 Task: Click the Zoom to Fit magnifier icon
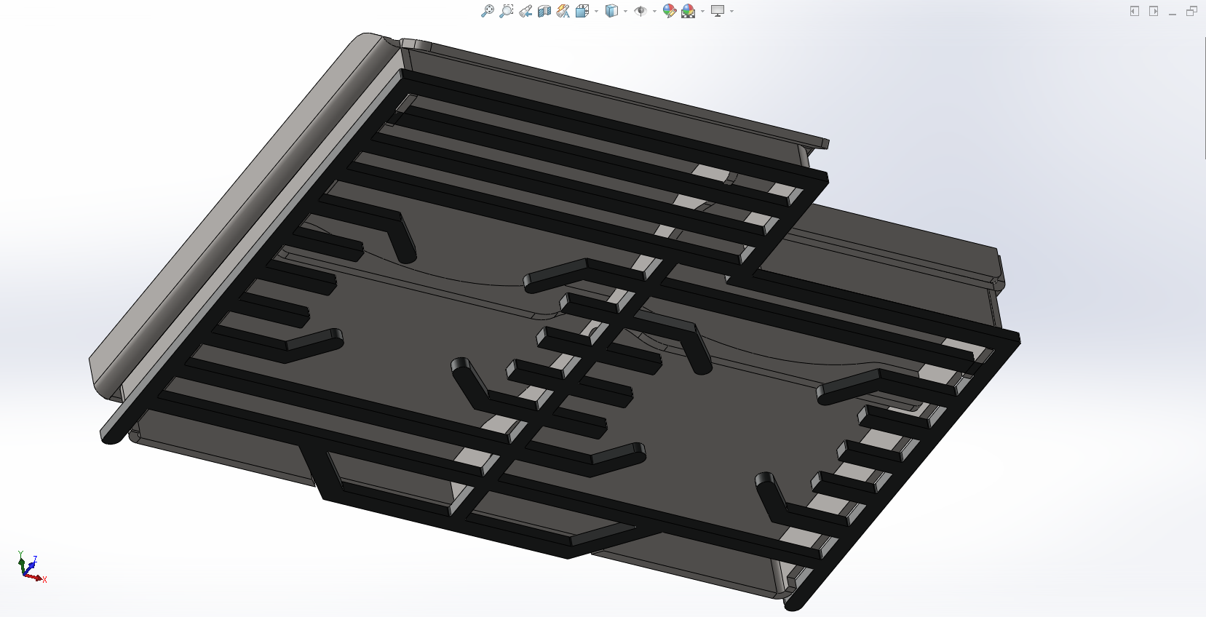[x=488, y=11]
